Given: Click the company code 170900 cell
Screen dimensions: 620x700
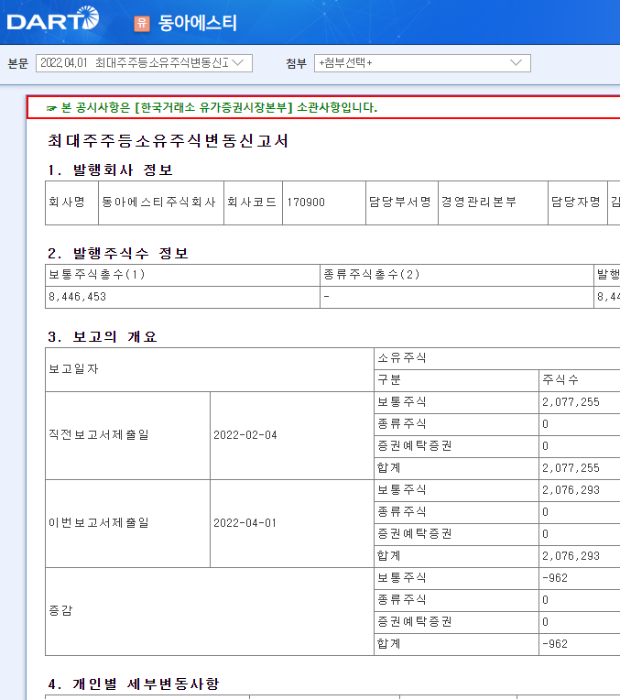Looking at the screenshot, I should pos(323,202).
